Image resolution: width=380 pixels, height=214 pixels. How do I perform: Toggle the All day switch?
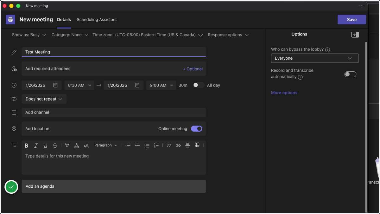point(199,85)
